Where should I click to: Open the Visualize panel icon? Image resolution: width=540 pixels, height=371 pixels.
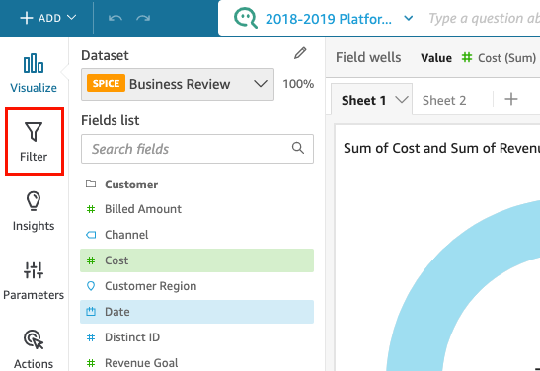tap(34, 63)
